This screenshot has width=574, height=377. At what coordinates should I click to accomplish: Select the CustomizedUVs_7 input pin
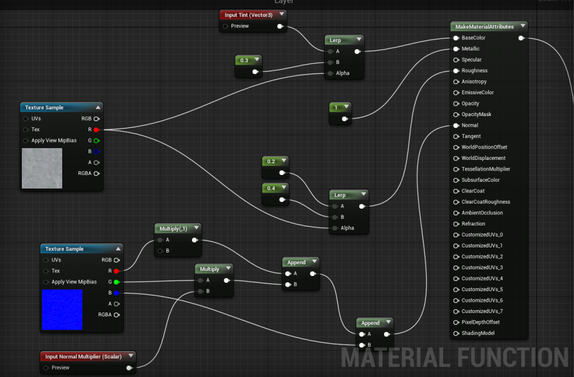(456, 311)
